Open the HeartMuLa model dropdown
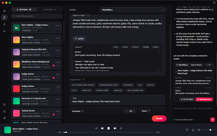Viewport: 217px width, 136px height. pos(133,10)
